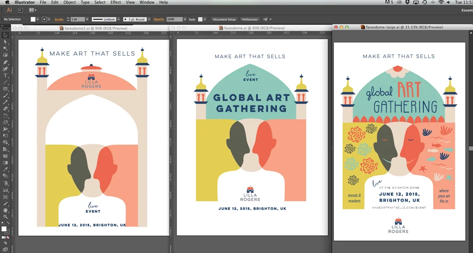
Task: Click the 100% opacity input field
Action: click(x=174, y=19)
